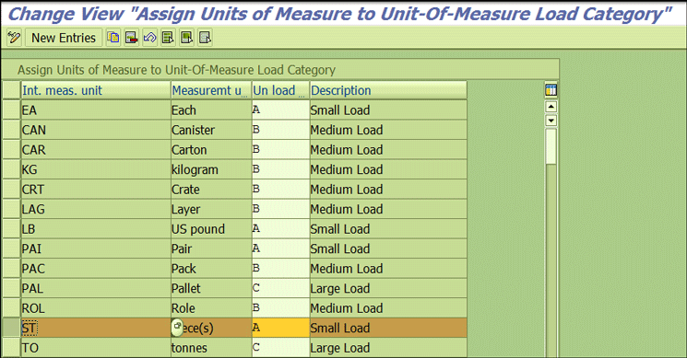687x358 pixels.
Task: Click the Undo Change icon
Action: 149,38
